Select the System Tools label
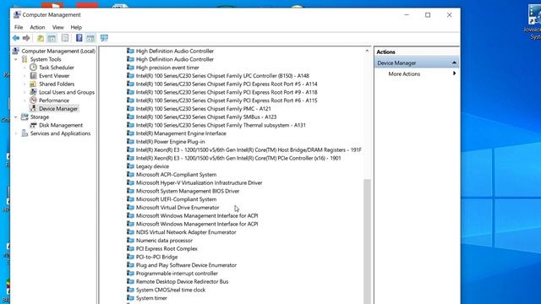The image size is (541, 304). tap(45, 59)
